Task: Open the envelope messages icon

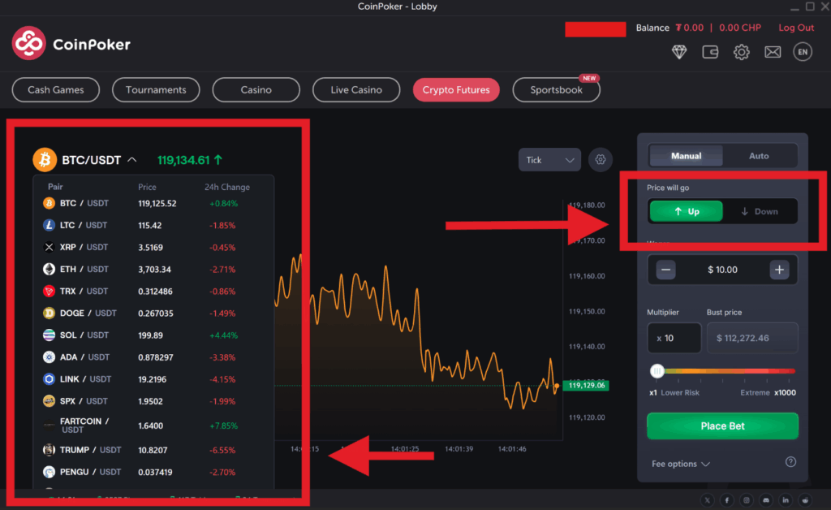Action: tap(773, 51)
